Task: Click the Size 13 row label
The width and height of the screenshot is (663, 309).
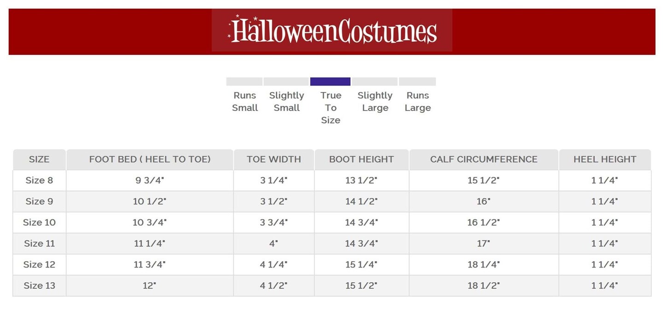Action: [39, 286]
